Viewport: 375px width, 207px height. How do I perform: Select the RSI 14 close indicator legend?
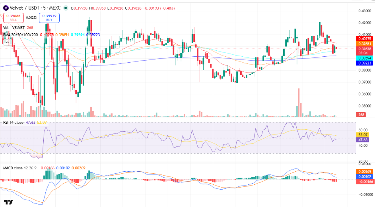(13, 123)
